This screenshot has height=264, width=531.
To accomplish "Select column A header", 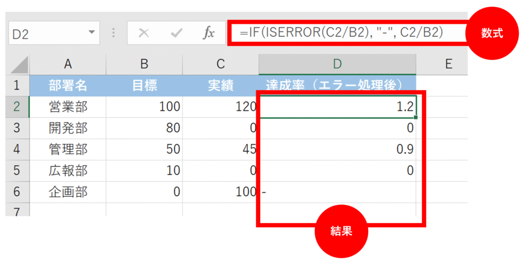I will click(x=68, y=64).
